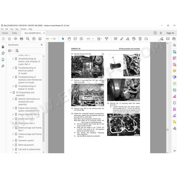177x177 pixels.
Task: Go to next page arrow
Action: (40, 39)
